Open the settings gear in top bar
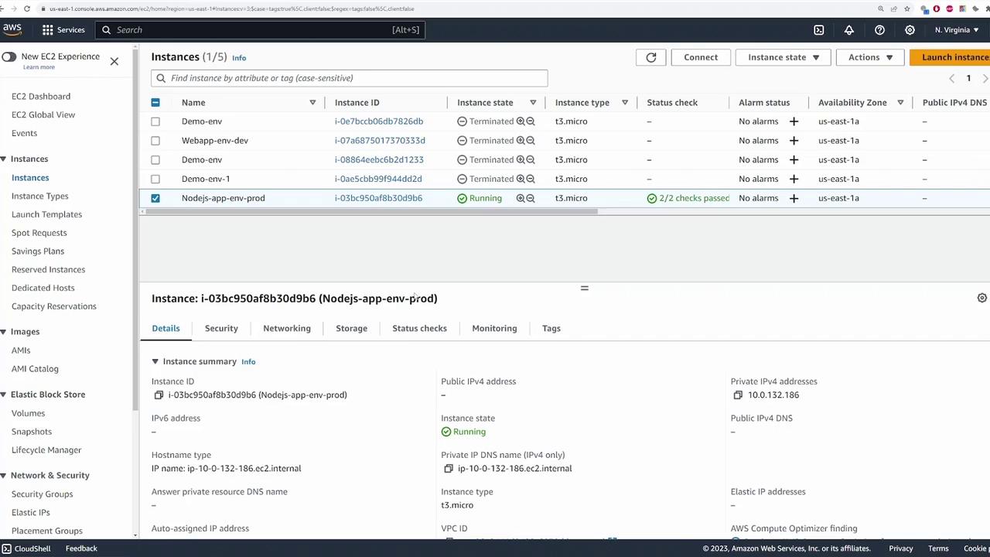The image size is (990, 557). 910,29
